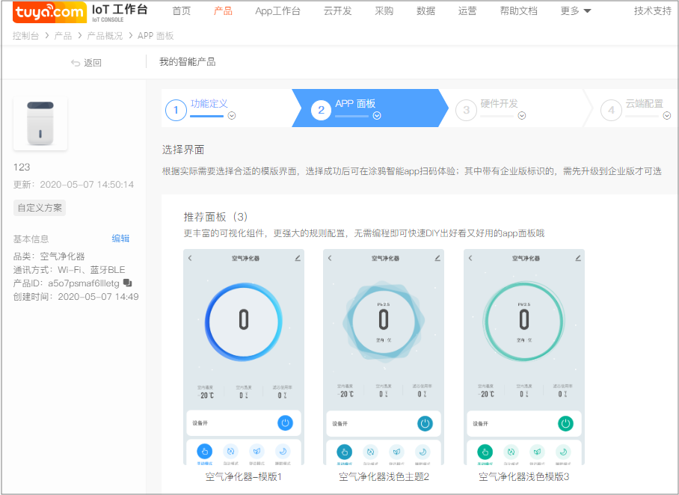Image resolution: width=679 pixels, height=495 pixels.
Task: Click the 返回 button
Action: [87, 63]
